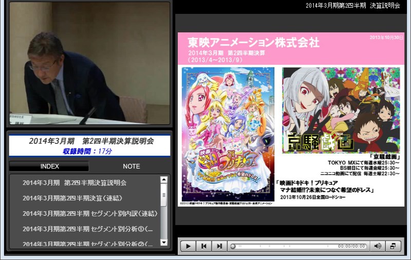This screenshot has width=411, height=260.
Task: Mute the audio with the speaker icon
Action: coord(378,246)
